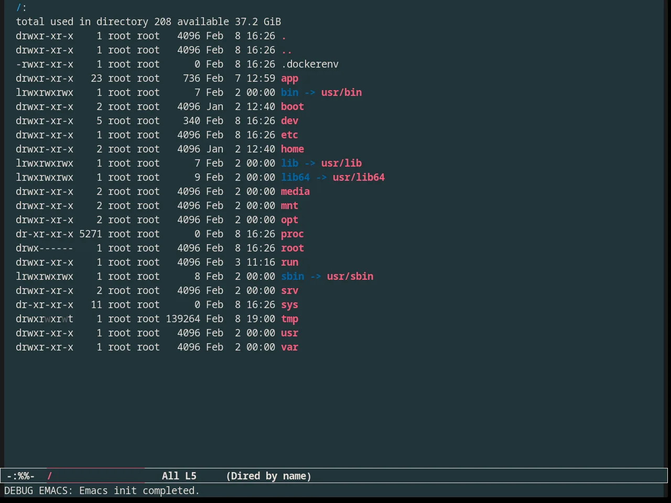Open the media directory entry

[295, 192]
